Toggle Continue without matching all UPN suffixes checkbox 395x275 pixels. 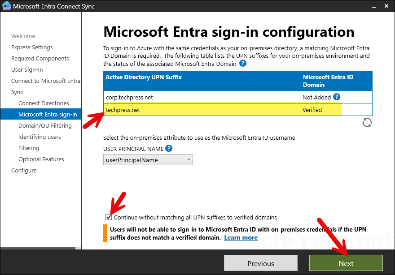click(109, 217)
